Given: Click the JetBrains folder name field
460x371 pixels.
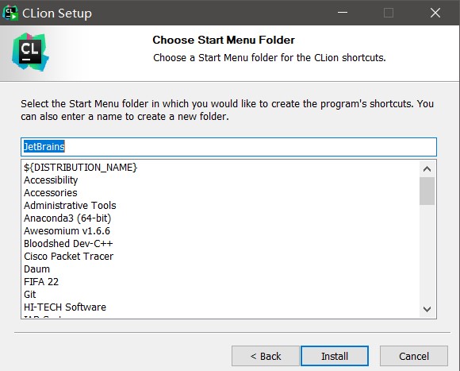Looking at the screenshot, I should [x=228, y=147].
